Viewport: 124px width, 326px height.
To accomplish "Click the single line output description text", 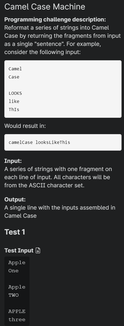I will click(60, 212).
